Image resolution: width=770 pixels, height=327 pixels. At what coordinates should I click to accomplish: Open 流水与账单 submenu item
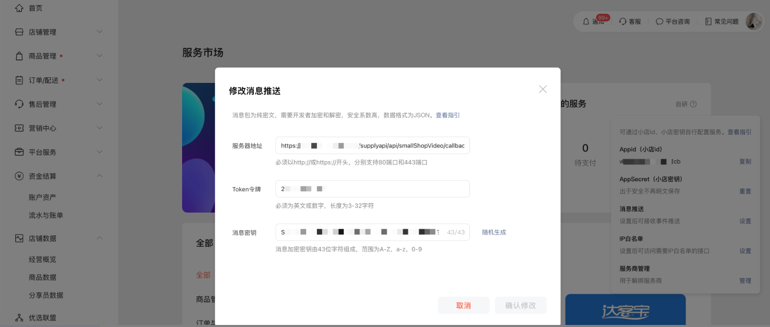coord(46,215)
